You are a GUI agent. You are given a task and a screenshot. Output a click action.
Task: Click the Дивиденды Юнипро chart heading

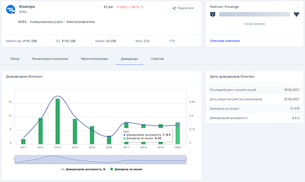point(24,76)
